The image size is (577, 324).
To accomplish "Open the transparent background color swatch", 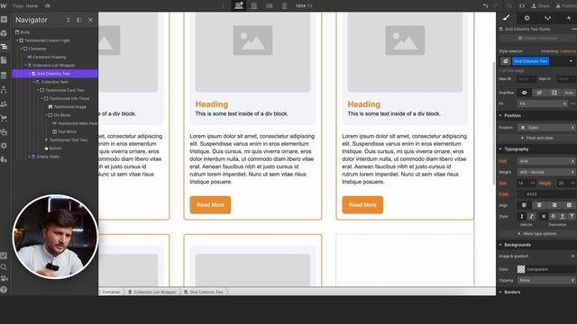I will click(521, 269).
